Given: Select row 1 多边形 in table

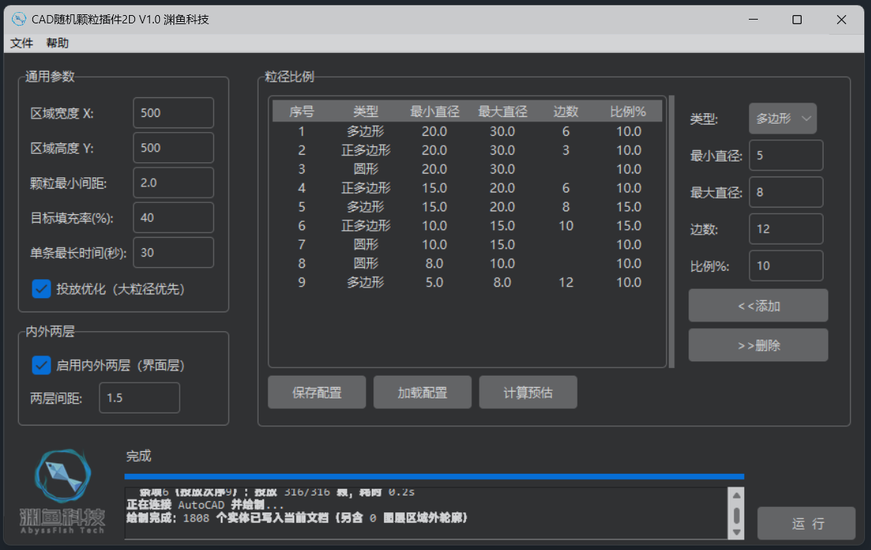Looking at the screenshot, I should (467, 132).
